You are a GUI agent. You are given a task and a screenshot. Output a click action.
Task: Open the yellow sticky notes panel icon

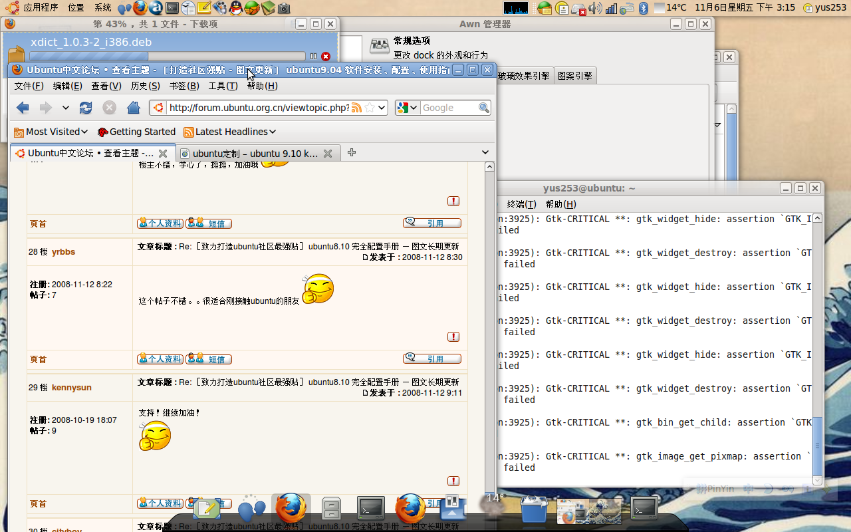[x=204, y=8]
